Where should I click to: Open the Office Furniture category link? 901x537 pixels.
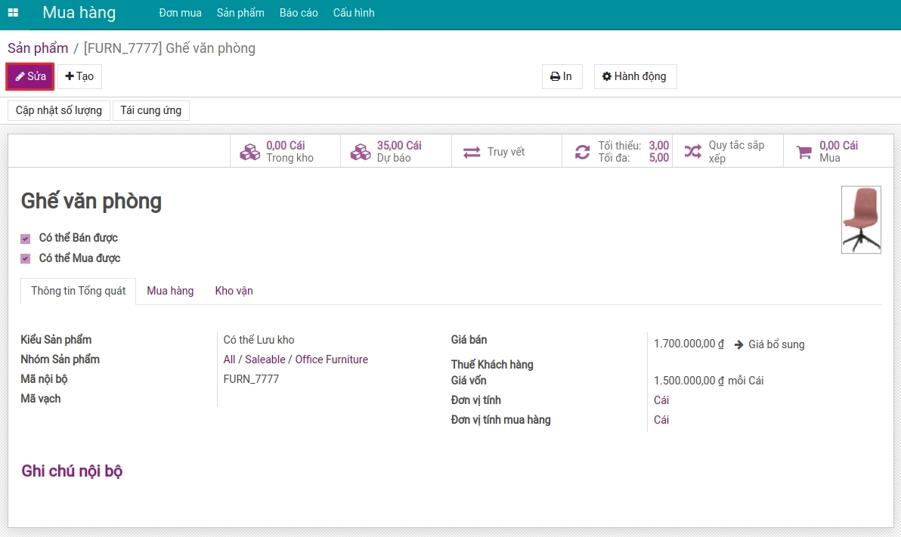(x=332, y=360)
